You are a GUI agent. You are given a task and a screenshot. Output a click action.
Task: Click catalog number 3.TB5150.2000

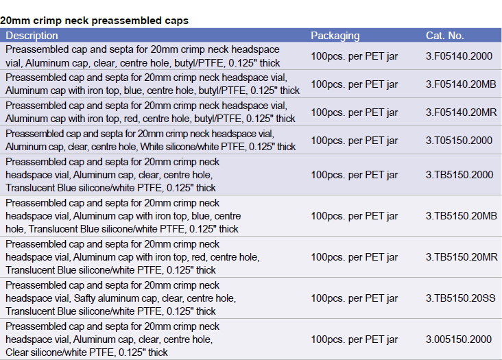[459, 175]
